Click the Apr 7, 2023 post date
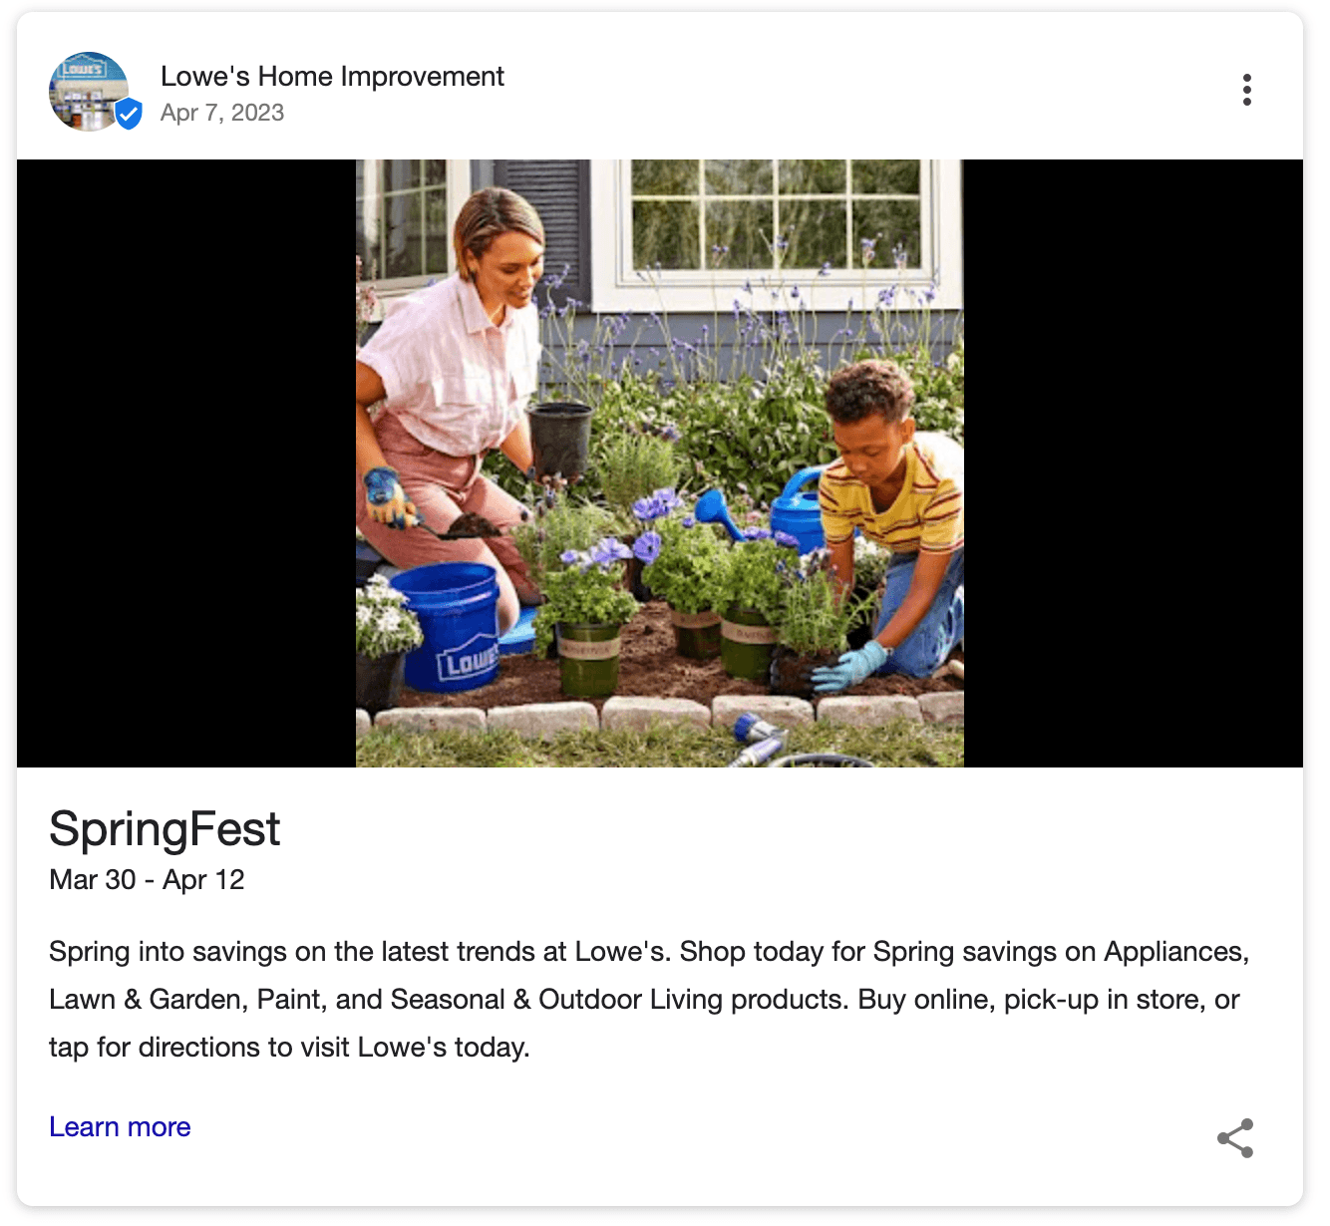The height and width of the screenshot is (1226, 1330). click(222, 113)
